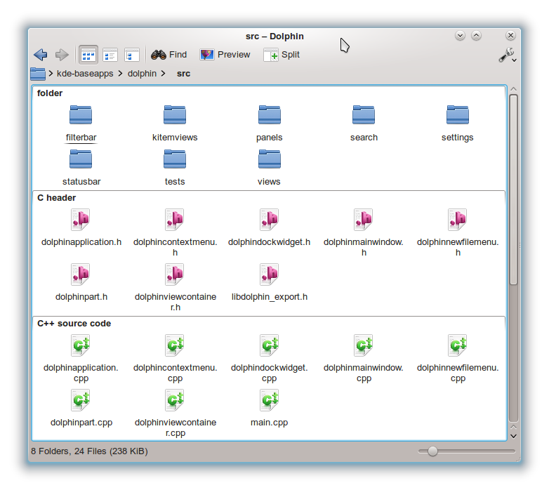
Task: Select dolphindockwidget.cpp source file icon
Action: (x=270, y=345)
